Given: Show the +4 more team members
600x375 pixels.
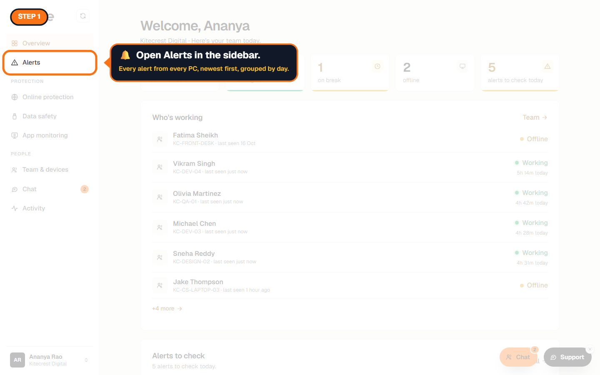Looking at the screenshot, I should 167,309.
